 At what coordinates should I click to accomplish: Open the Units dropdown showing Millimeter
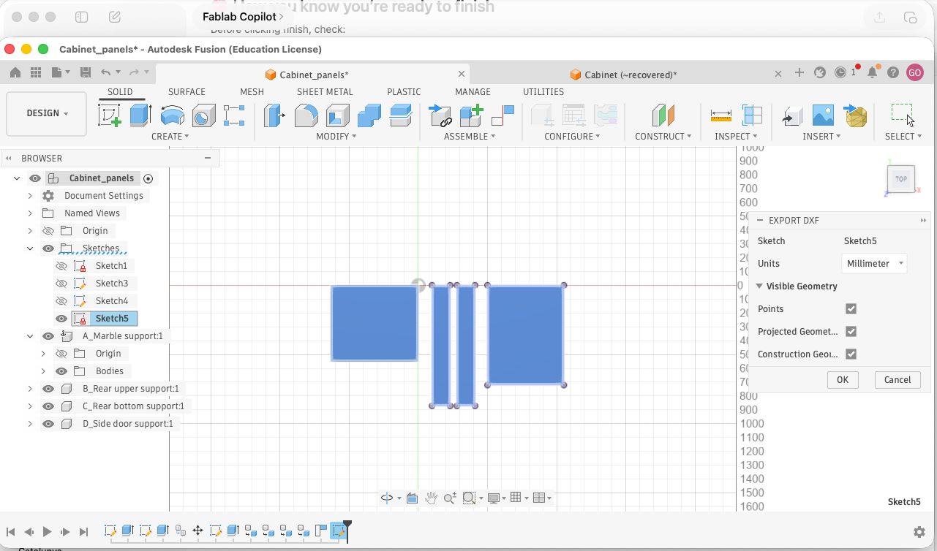[x=874, y=263]
